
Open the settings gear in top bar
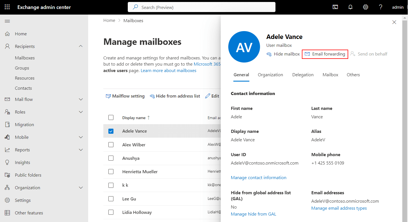point(365,7)
